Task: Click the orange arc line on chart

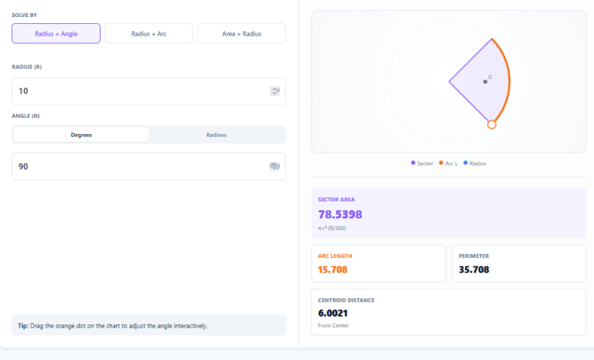Action: pyautogui.click(x=508, y=77)
